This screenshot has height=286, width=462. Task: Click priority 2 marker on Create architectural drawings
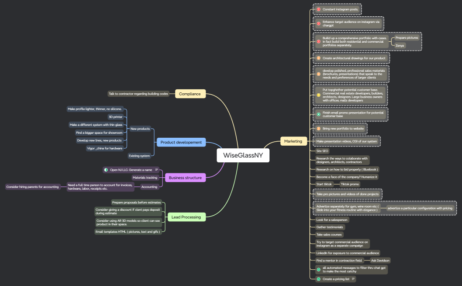pos(319,58)
